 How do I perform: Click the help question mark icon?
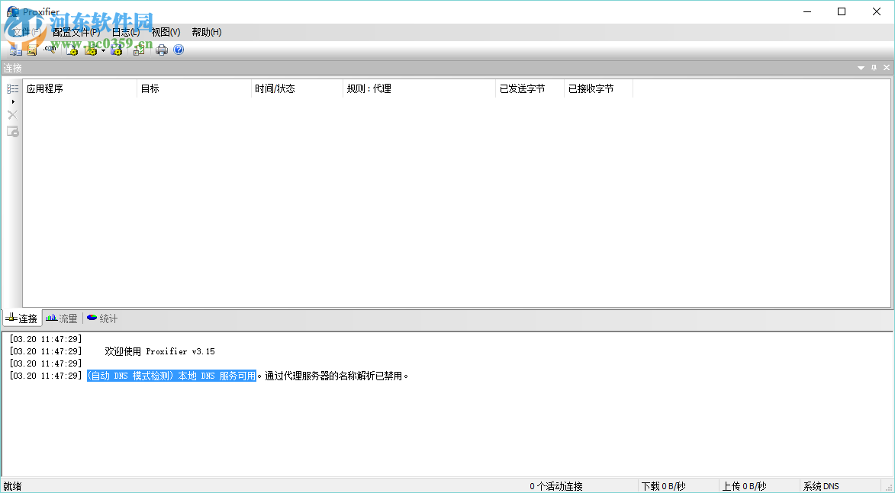178,50
